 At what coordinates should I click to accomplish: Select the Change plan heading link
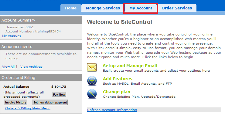click(117, 92)
